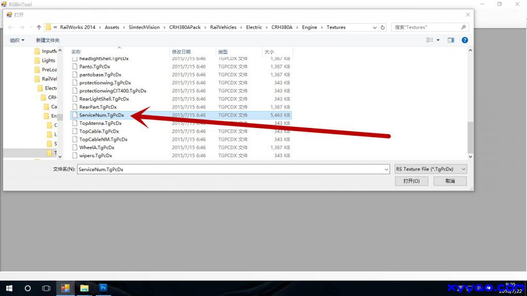Open Photoshop from the taskbar
This screenshot has width=527, height=296.
point(103,288)
